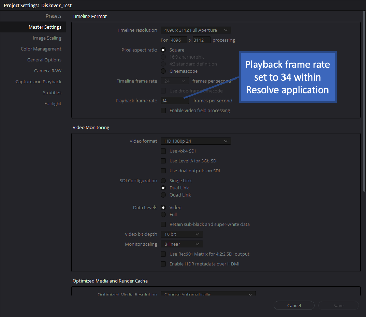The width and height of the screenshot is (366, 317).
Task: Choose Video data levels
Action: pyautogui.click(x=163, y=208)
